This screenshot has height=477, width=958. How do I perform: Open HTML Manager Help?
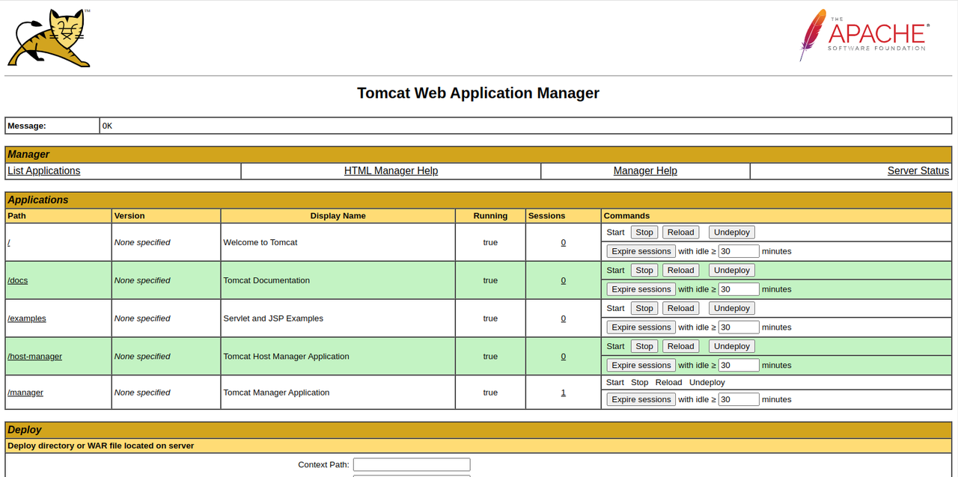pyautogui.click(x=391, y=170)
